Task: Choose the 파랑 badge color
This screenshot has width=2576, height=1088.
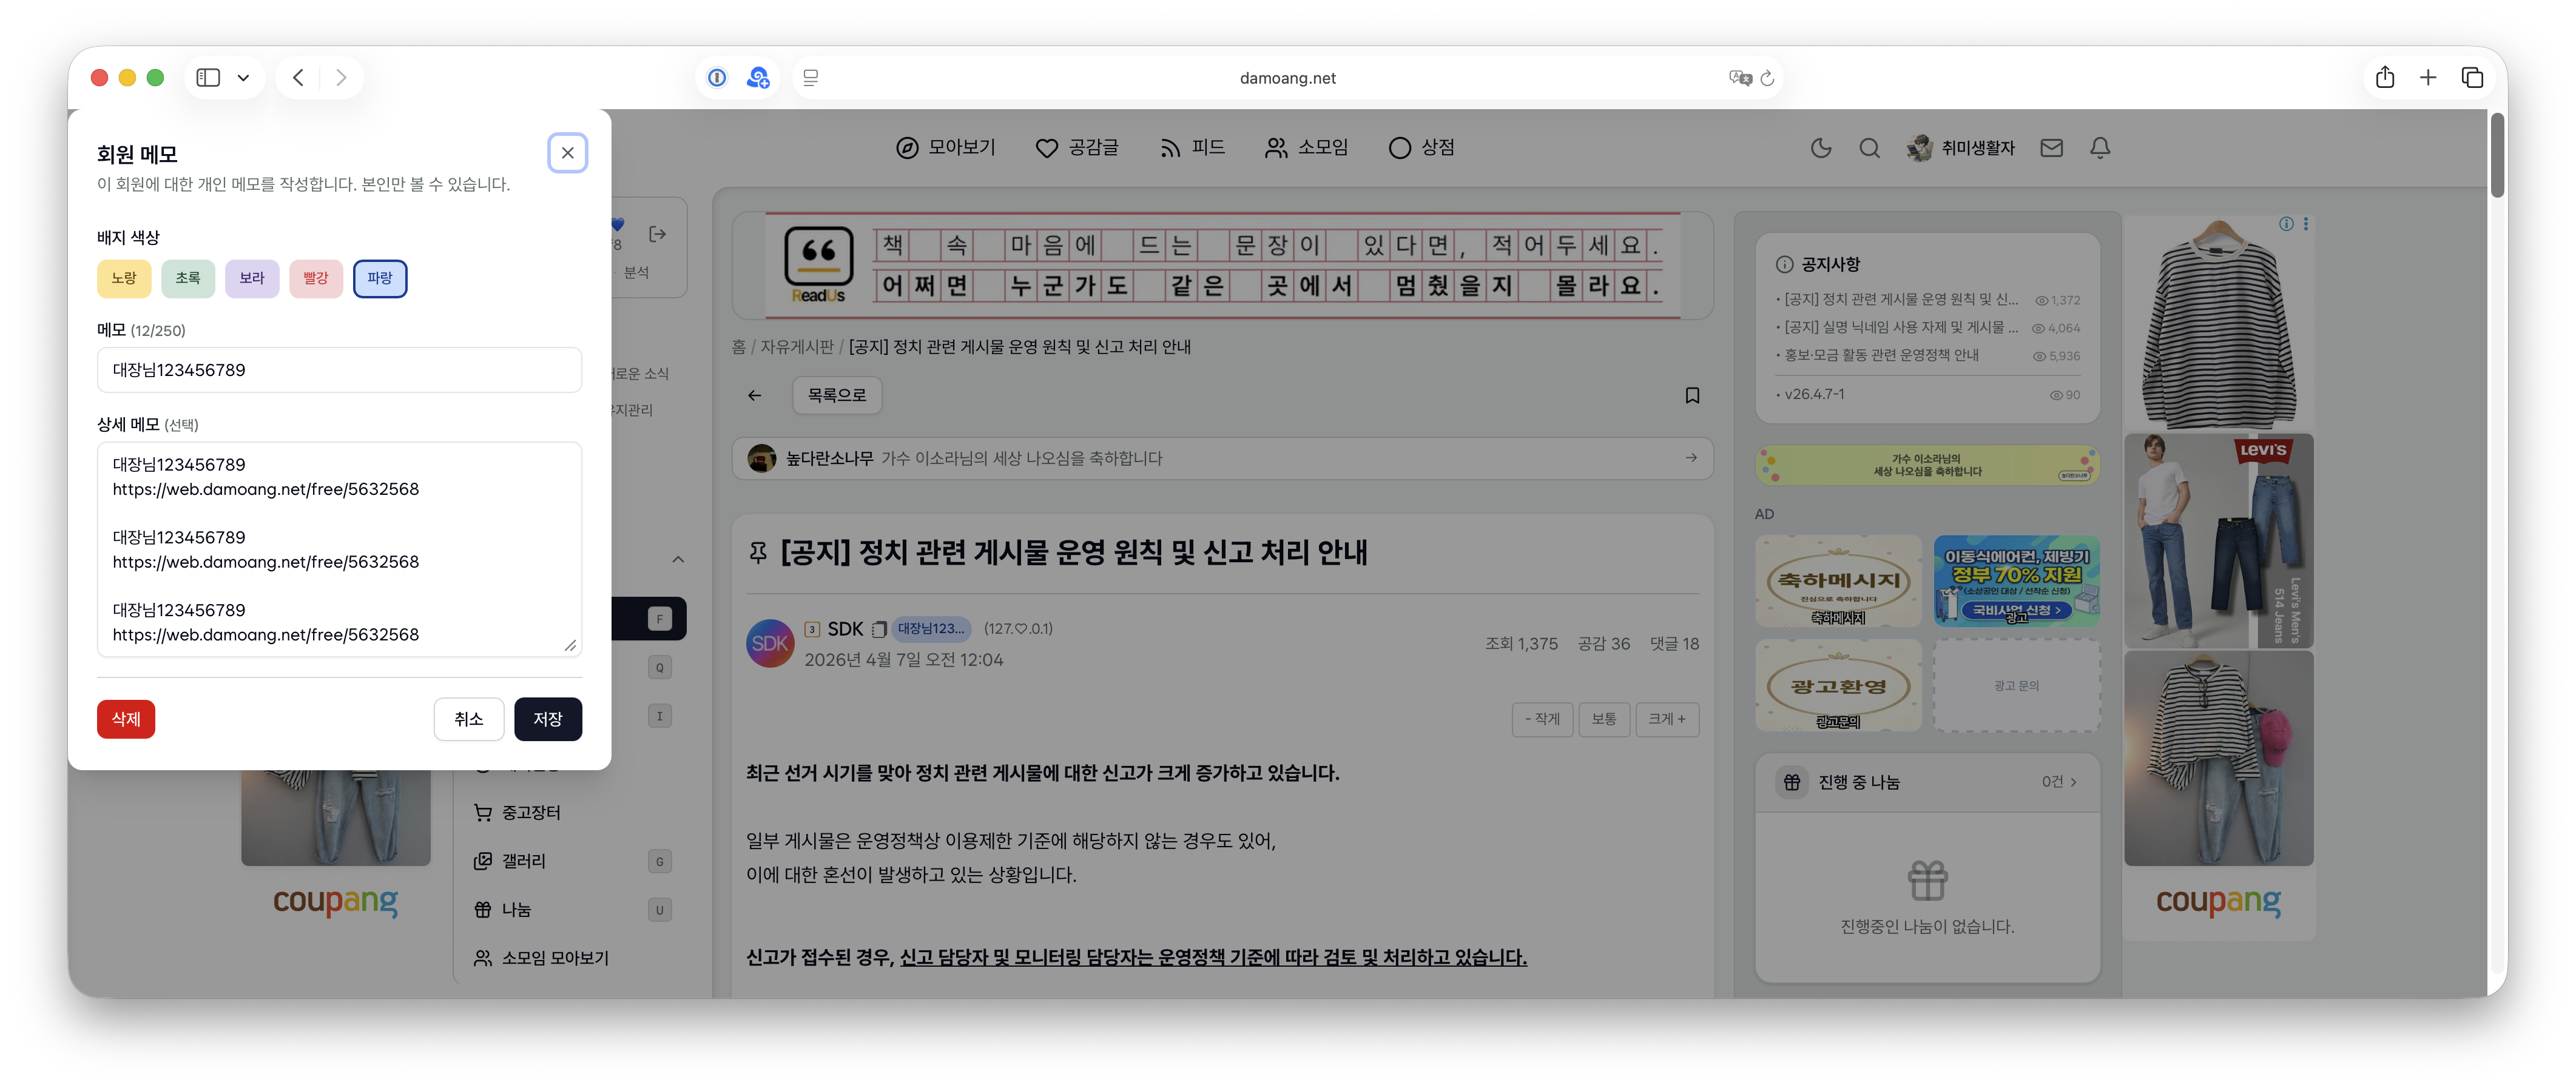Action: pos(380,278)
